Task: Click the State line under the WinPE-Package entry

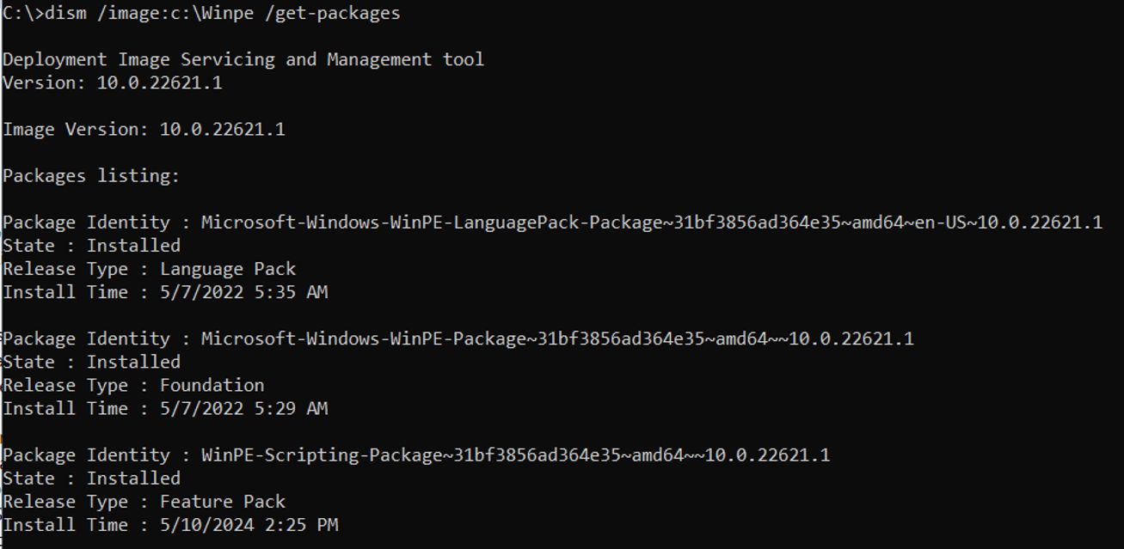Action: (91, 362)
